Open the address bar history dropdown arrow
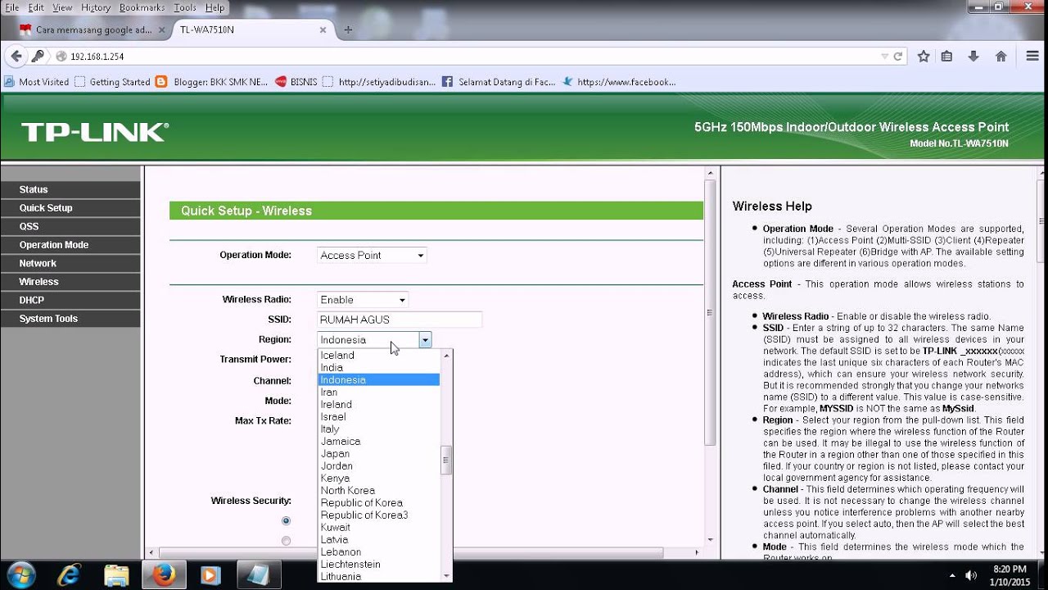 click(x=884, y=57)
